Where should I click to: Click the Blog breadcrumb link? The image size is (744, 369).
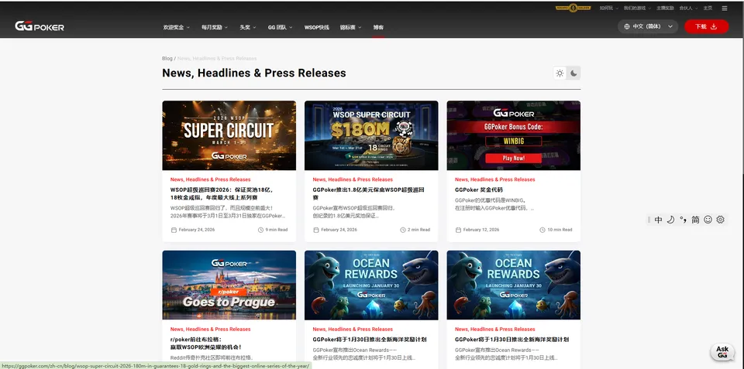point(167,58)
